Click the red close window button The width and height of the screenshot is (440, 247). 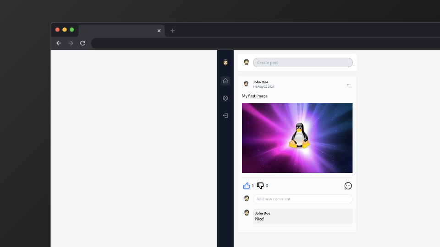click(x=57, y=30)
